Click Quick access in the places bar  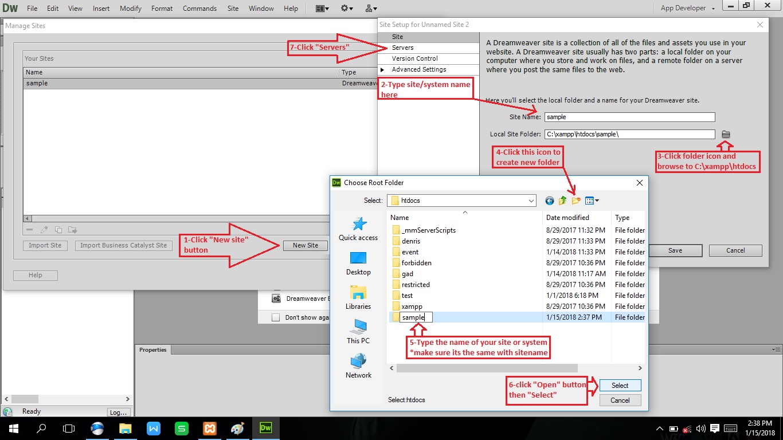point(358,229)
